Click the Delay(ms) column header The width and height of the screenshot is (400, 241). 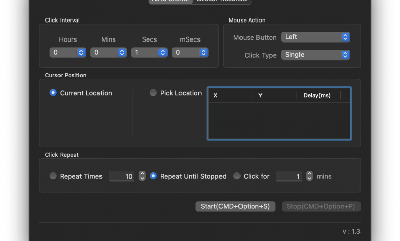point(317,96)
